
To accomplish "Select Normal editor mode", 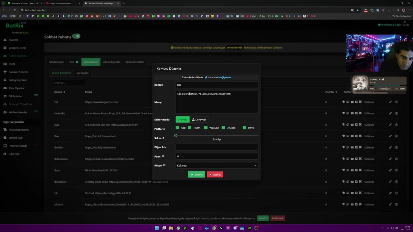I will coord(182,120).
